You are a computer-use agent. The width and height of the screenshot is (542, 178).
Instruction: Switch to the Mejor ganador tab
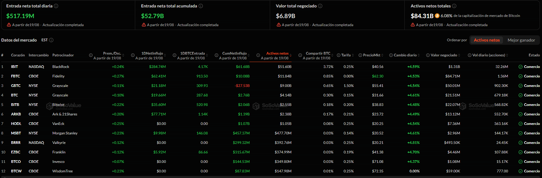tap(521, 40)
